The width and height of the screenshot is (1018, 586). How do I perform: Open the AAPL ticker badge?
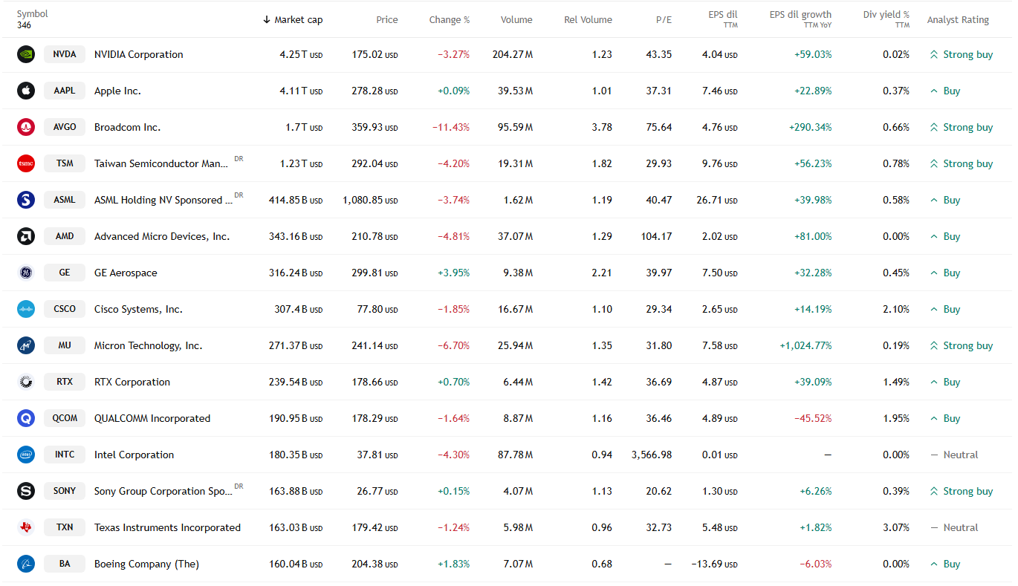[x=65, y=91]
